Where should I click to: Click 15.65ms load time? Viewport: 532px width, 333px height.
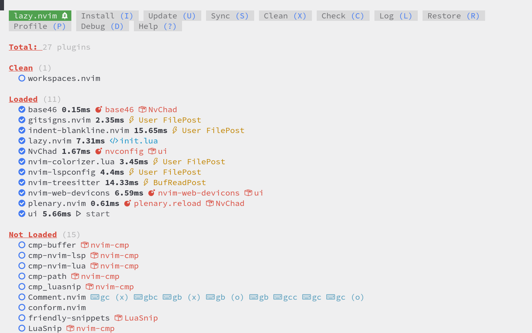tap(151, 130)
